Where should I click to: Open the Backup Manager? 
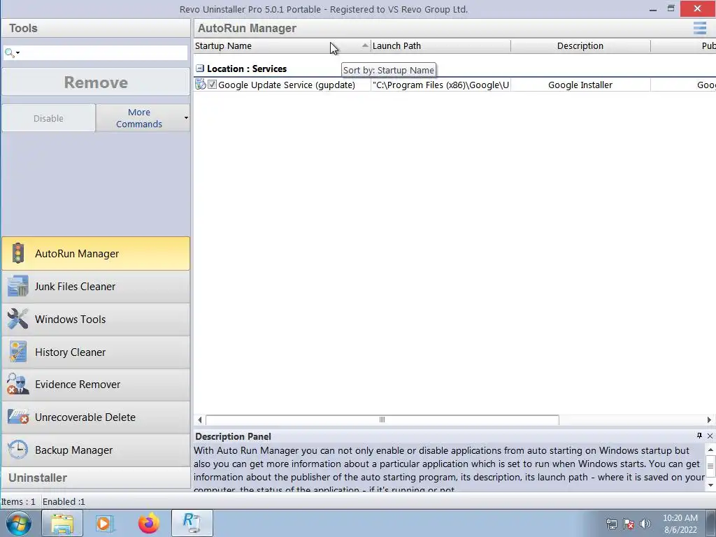click(x=96, y=450)
